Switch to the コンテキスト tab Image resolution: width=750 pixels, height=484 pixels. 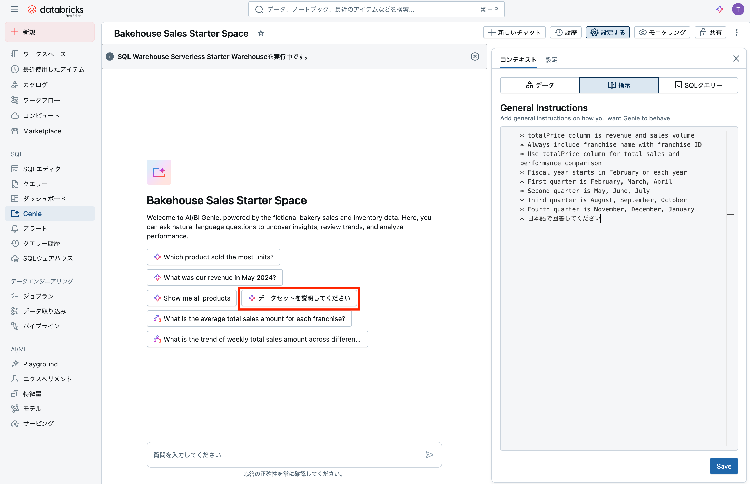pos(518,60)
